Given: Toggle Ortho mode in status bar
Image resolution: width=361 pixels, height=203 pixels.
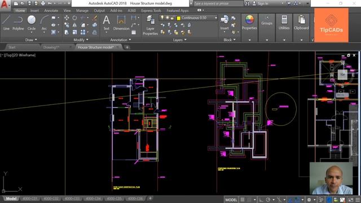Looking at the screenshot, I should (x=261, y=200).
